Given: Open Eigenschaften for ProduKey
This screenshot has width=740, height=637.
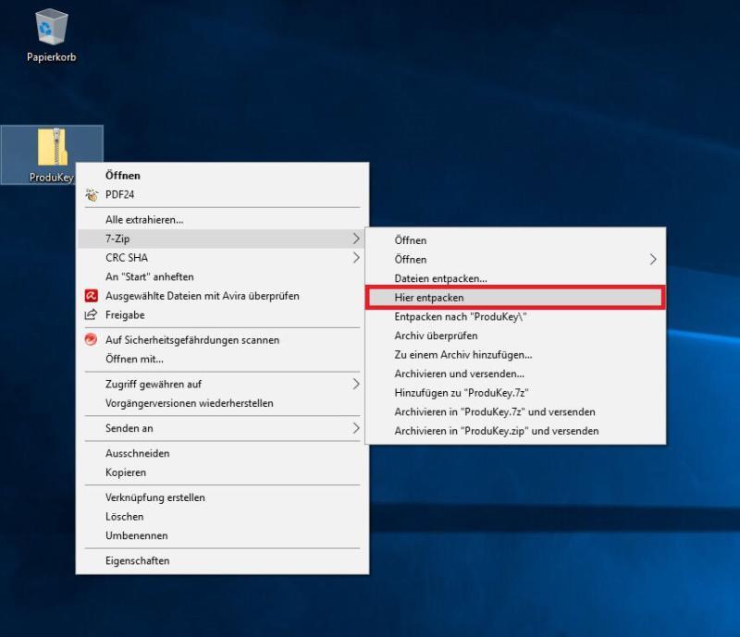Looking at the screenshot, I should point(134,560).
